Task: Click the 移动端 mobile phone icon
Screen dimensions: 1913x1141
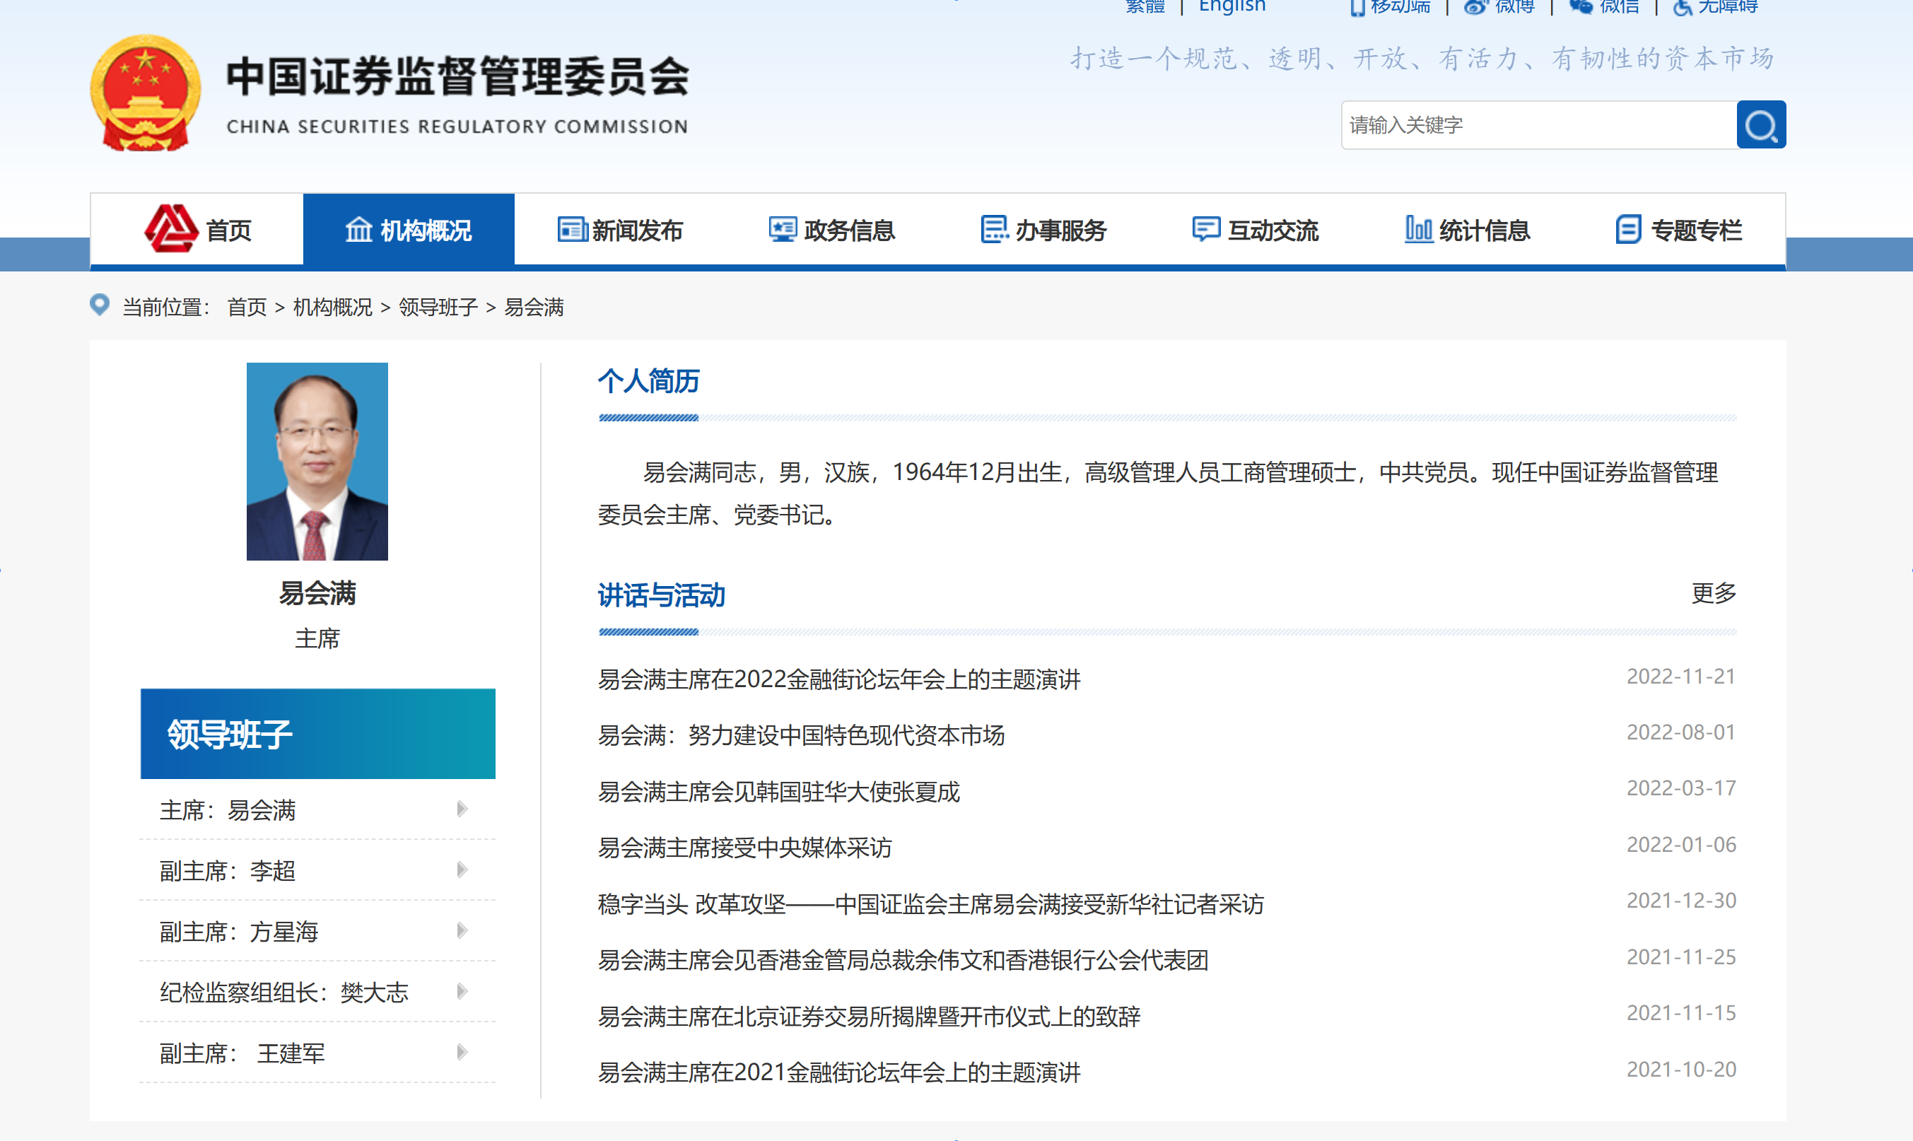Action: click(x=1357, y=8)
